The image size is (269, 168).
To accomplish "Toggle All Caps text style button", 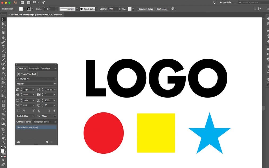I will (x=18, y=111).
